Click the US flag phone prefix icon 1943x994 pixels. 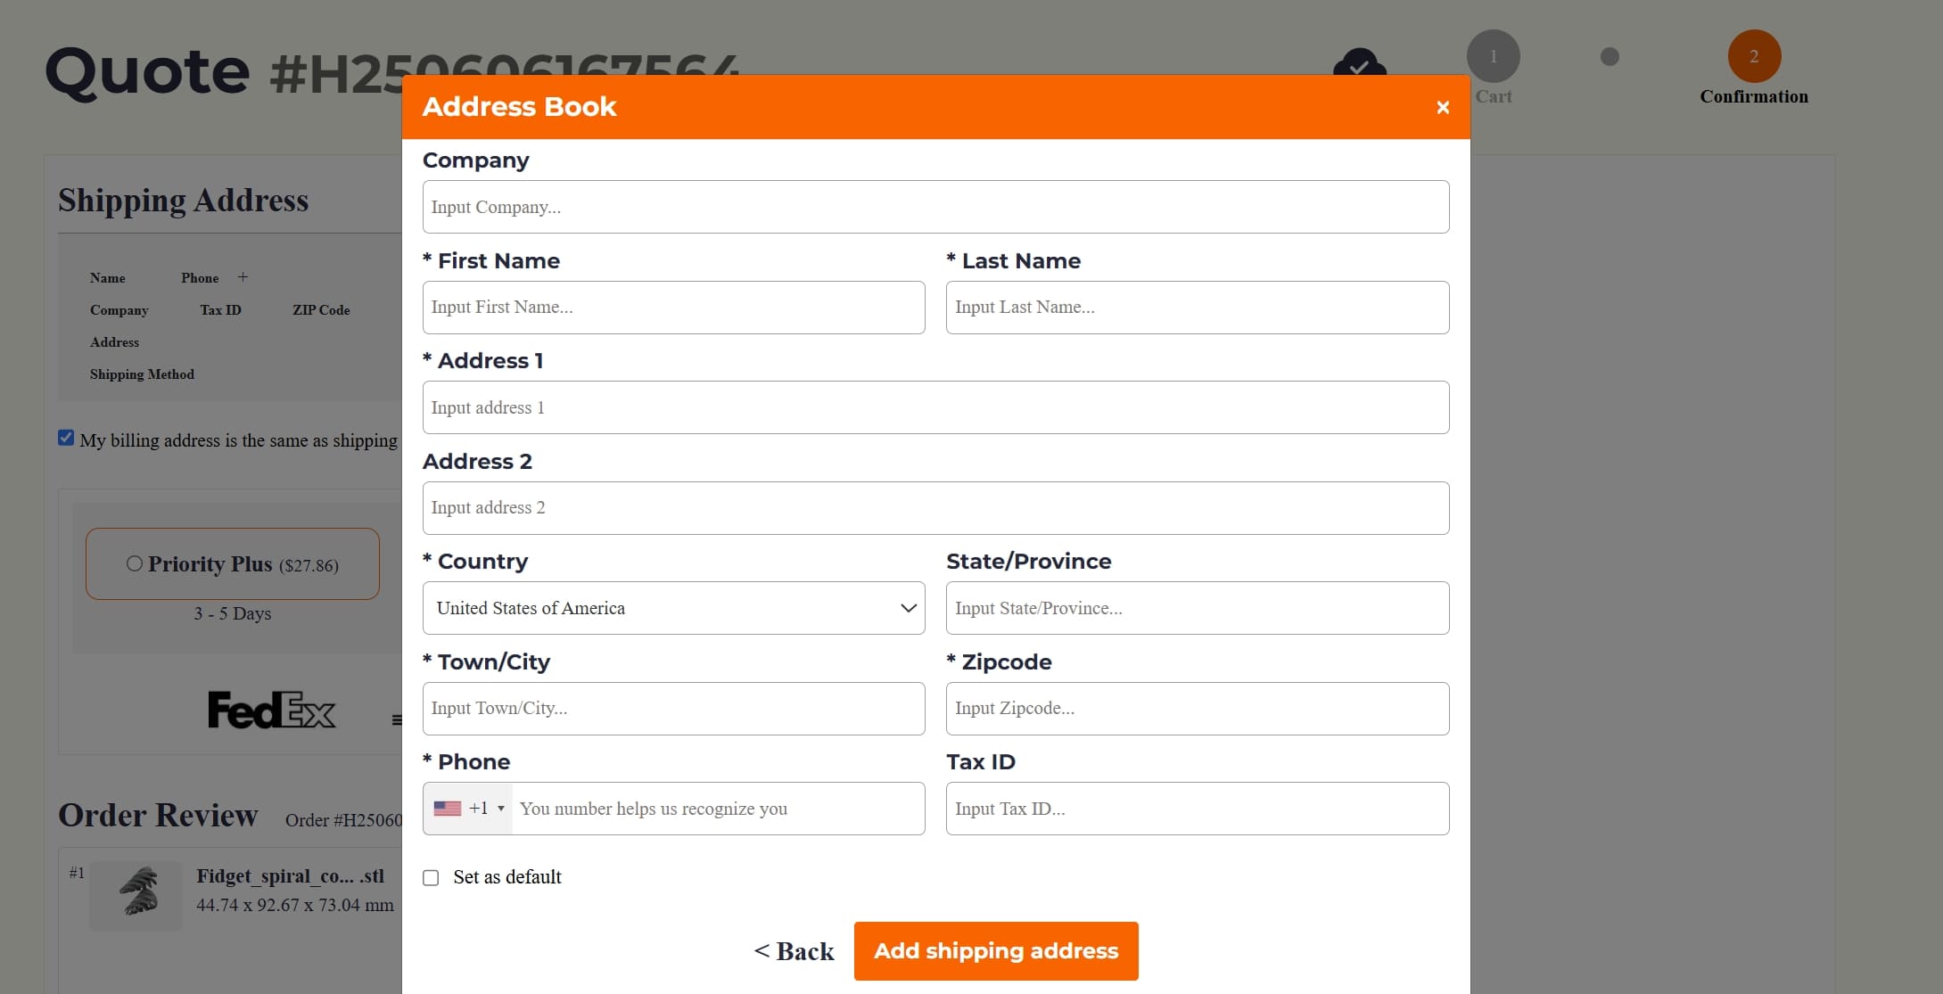(448, 808)
